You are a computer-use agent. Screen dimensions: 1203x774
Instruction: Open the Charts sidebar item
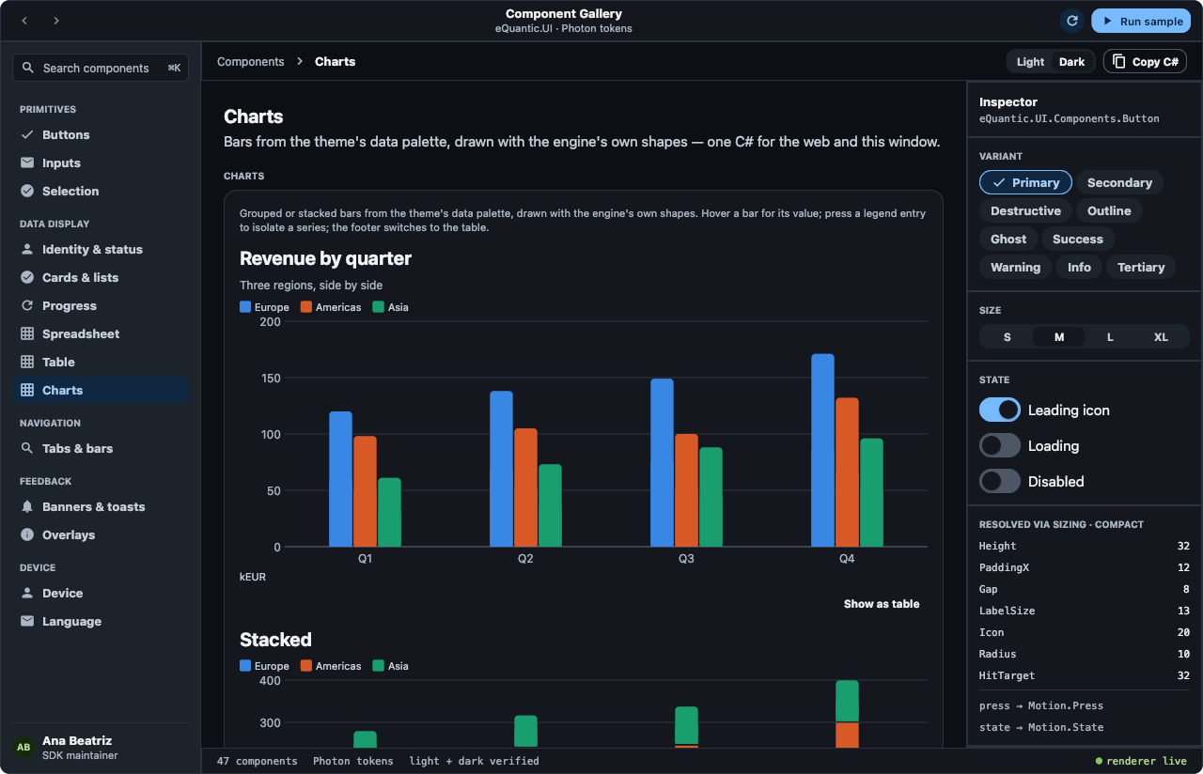(x=101, y=390)
